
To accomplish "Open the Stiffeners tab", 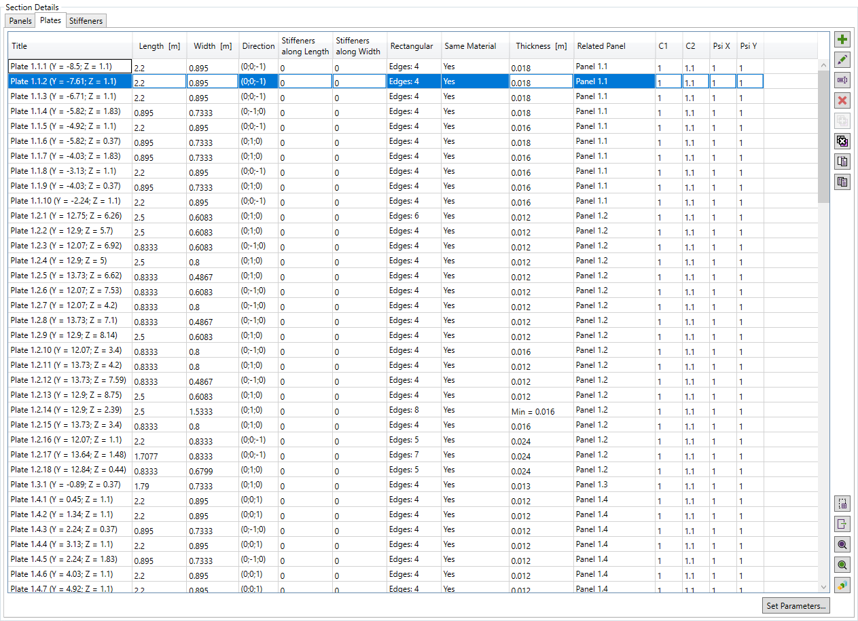I will [86, 21].
